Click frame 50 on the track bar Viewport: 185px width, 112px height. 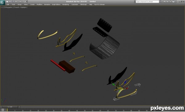pos(84,110)
